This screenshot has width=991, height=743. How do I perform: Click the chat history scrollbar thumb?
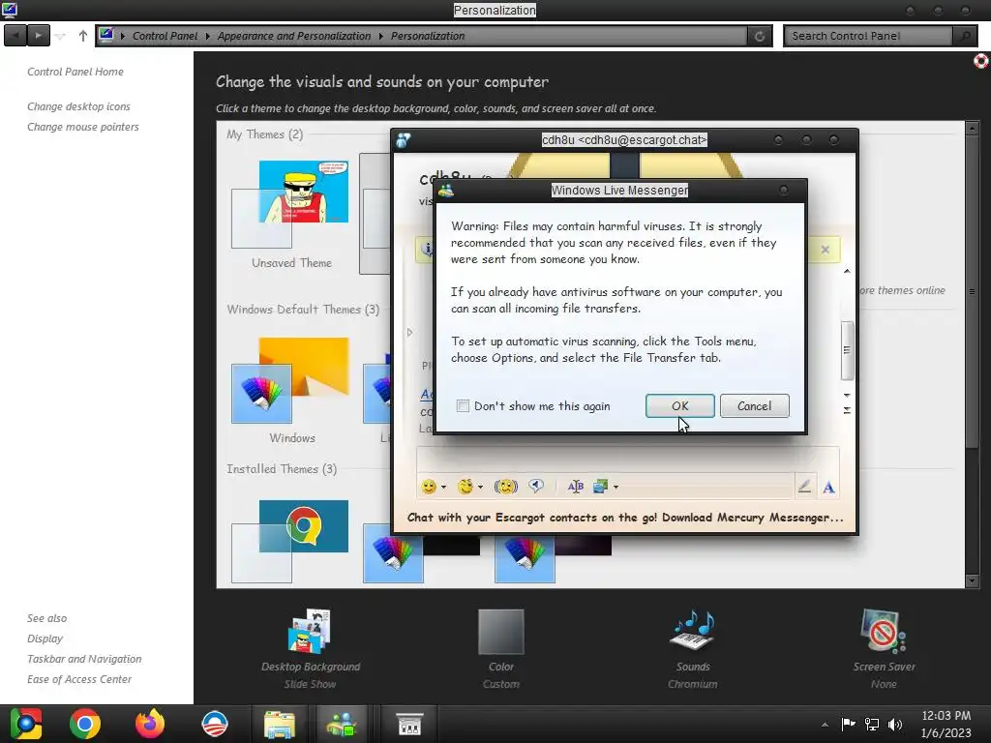coord(847,350)
